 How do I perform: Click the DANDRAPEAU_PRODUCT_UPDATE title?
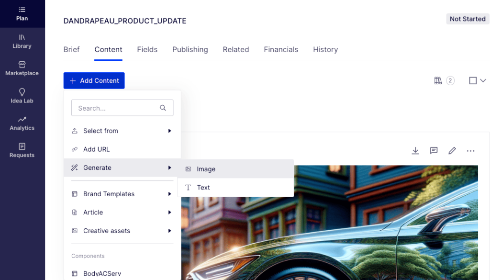[x=125, y=21]
